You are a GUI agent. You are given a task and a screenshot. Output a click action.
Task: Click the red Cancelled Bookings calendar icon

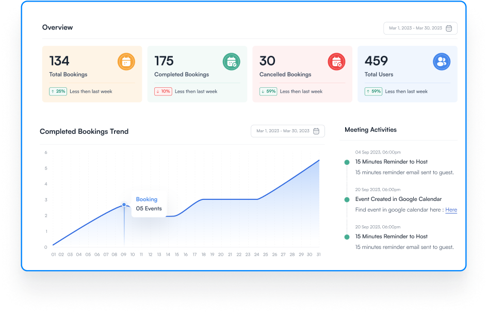336,62
